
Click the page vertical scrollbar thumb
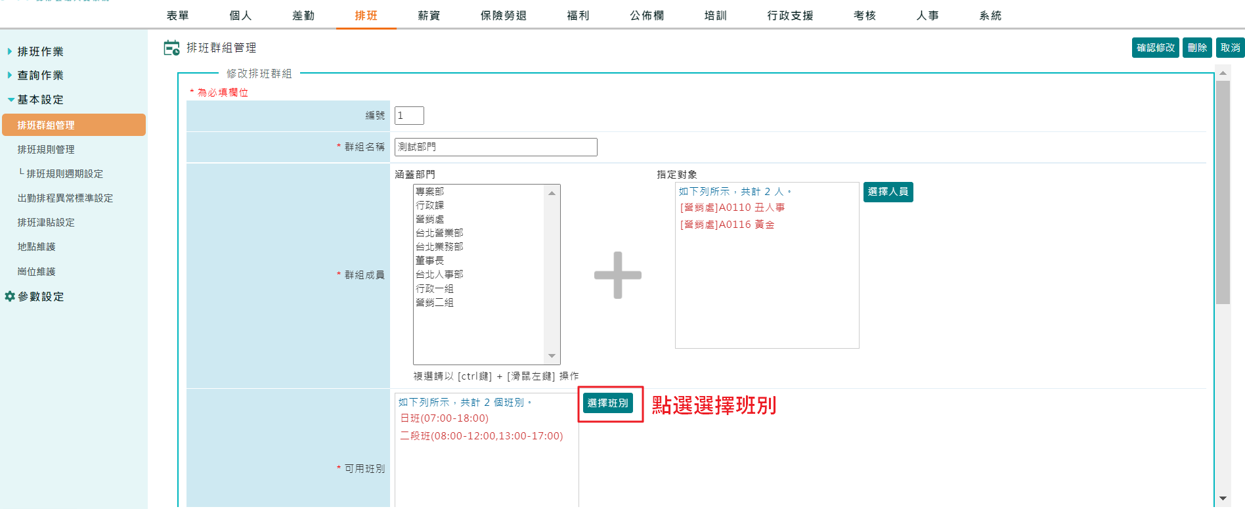(x=1223, y=192)
